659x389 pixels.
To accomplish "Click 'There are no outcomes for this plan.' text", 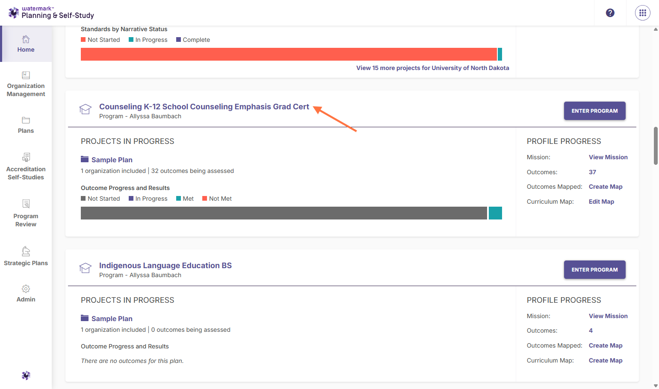I will 132,361.
